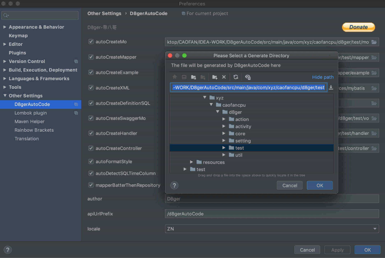Confirm directory dialog with OK
This screenshot has height=258, width=385.
tap(320, 186)
